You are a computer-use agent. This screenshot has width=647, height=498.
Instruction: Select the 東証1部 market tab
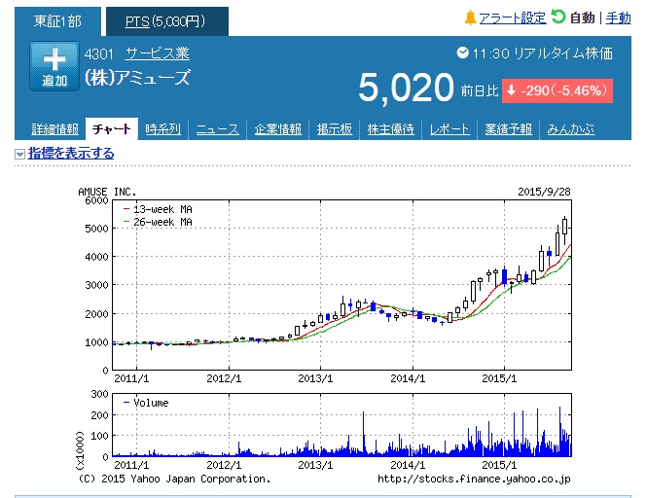56,20
